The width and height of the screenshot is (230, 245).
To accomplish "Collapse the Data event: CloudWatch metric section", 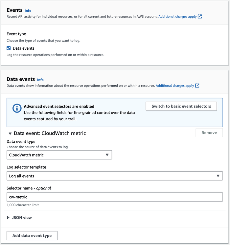I will [10, 134].
